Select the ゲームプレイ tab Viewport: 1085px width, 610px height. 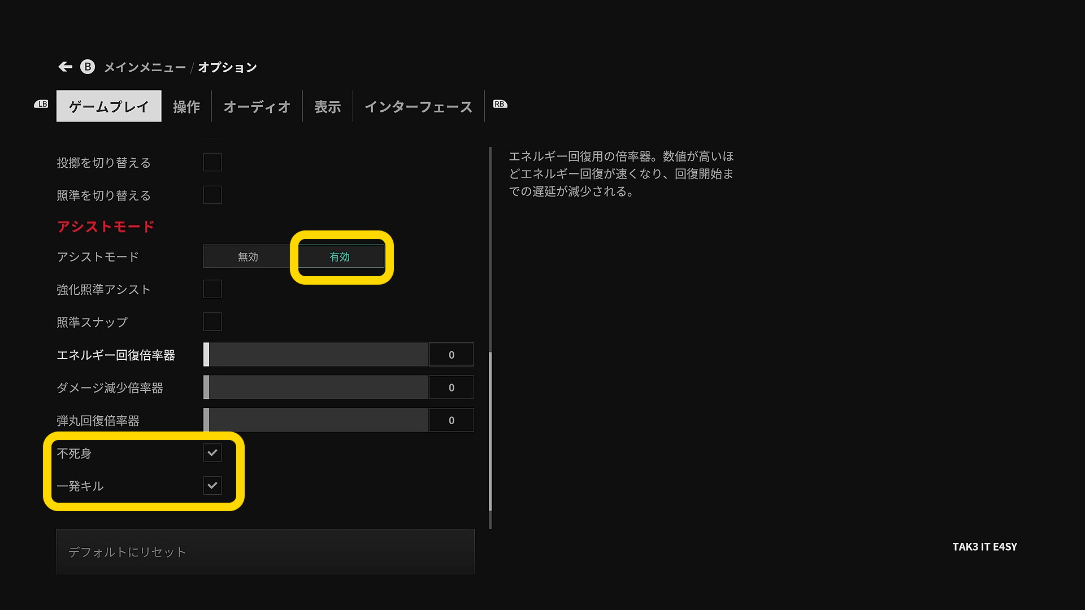pyautogui.click(x=108, y=106)
